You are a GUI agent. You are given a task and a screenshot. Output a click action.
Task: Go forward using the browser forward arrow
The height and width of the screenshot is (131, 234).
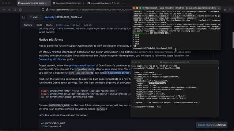click(9, 10)
